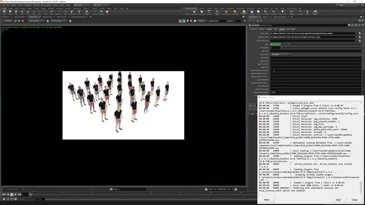Click Clear in the console window
The image size is (365, 205).
[338, 200]
